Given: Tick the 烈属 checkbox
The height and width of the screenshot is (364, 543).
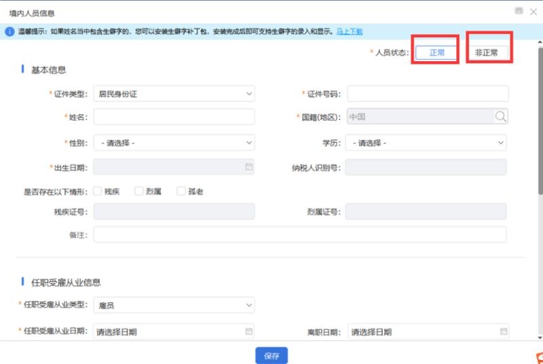Looking at the screenshot, I should (139, 192).
